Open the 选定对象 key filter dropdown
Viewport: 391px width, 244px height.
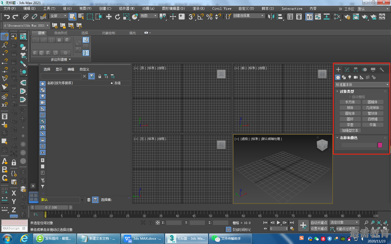[344, 222]
